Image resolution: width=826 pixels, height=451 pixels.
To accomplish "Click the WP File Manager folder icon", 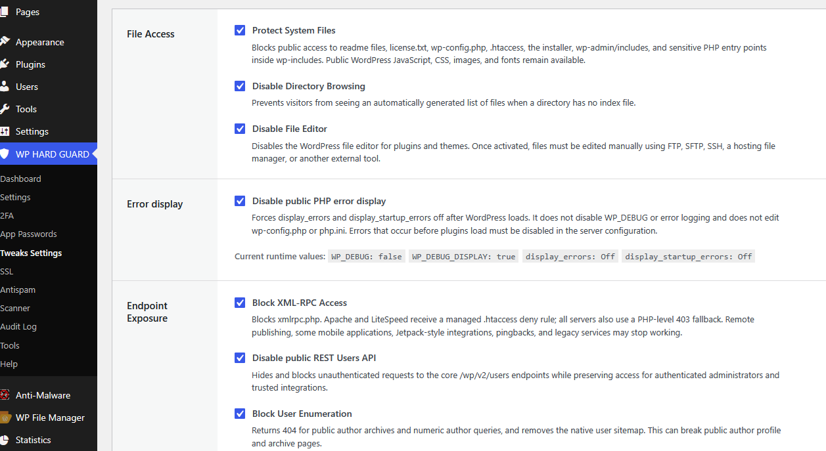I will [5, 418].
